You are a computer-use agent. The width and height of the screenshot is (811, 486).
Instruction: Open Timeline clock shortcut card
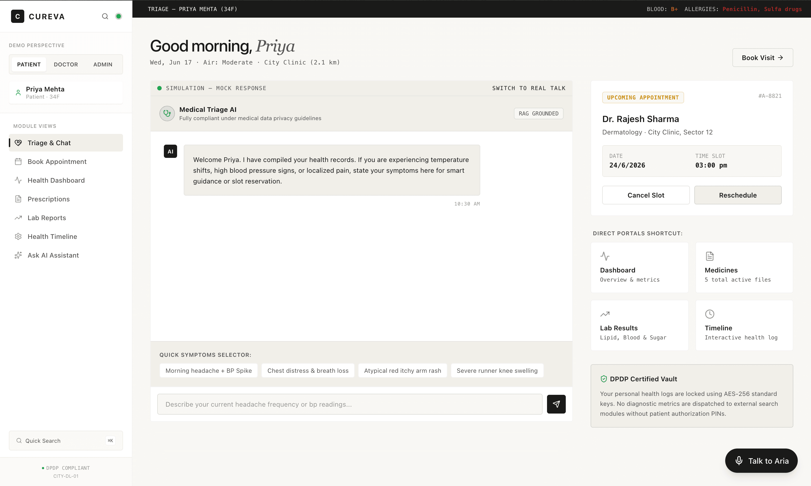tap(744, 325)
